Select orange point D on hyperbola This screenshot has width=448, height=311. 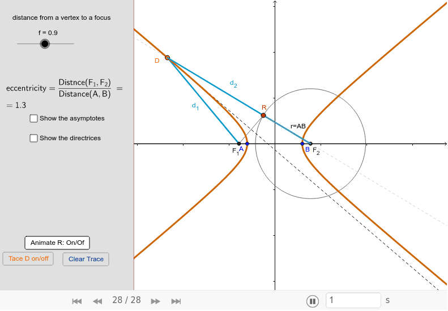(168, 58)
